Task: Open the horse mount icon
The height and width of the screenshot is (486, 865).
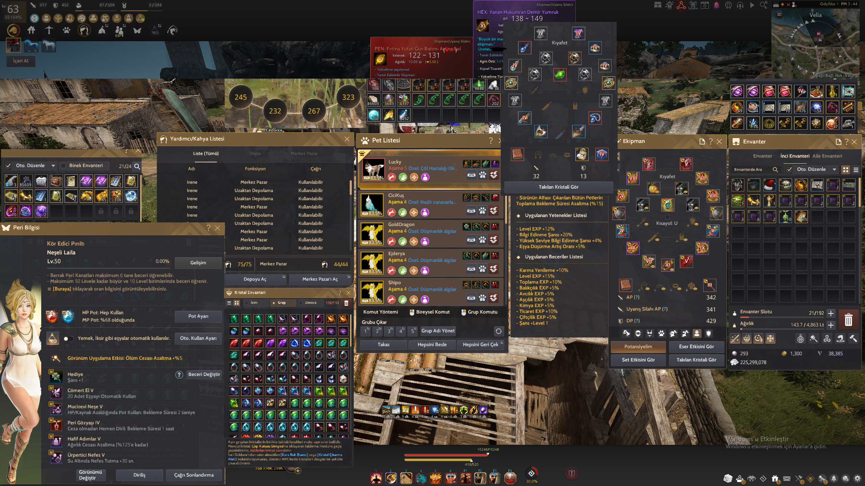Action: pyautogui.click(x=14, y=30)
